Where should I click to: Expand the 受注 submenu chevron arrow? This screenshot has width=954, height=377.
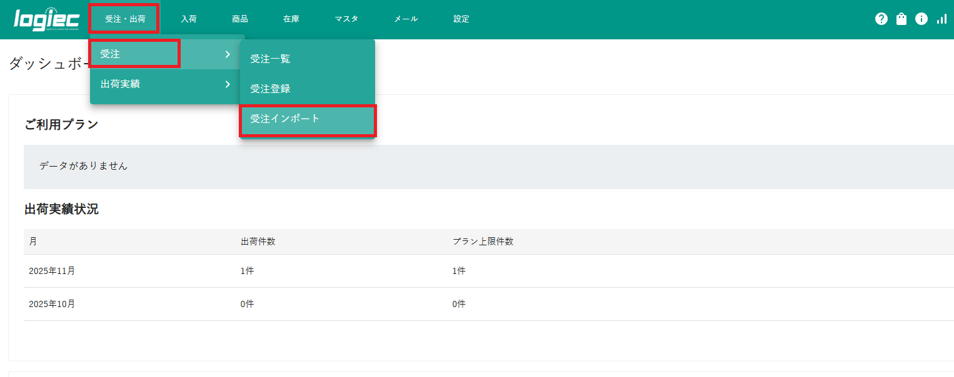tap(228, 54)
